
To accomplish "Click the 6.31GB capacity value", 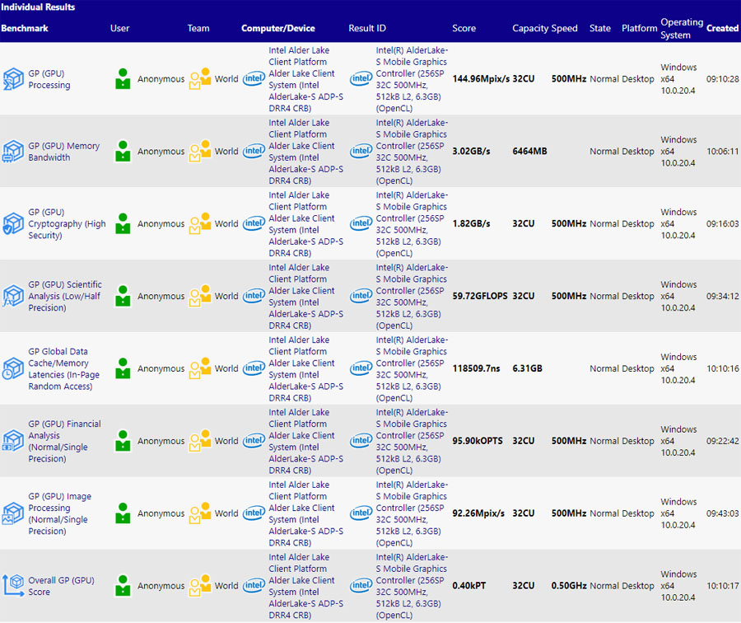I will point(528,368).
